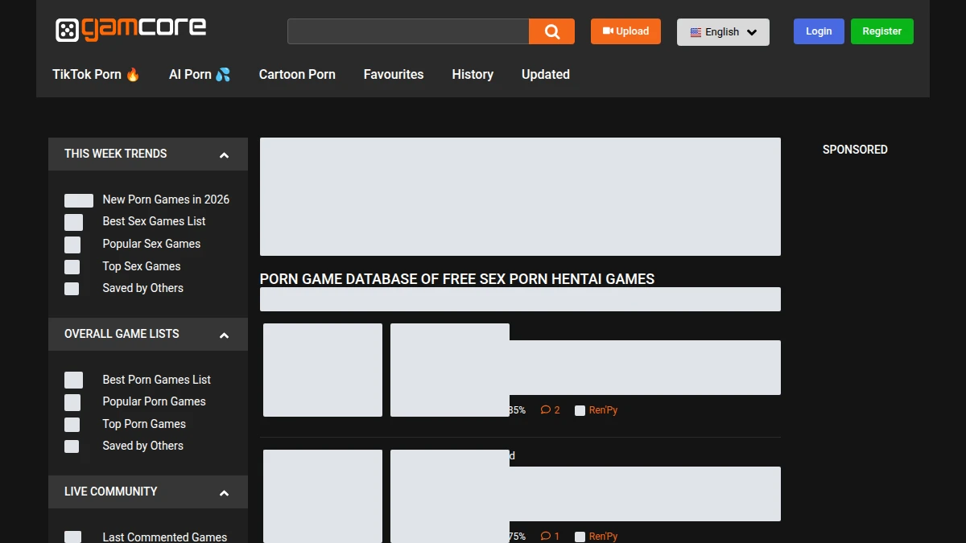Click icon beside New Porn Games in 2026
Image resolution: width=966 pixels, height=543 pixels.
point(79,200)
